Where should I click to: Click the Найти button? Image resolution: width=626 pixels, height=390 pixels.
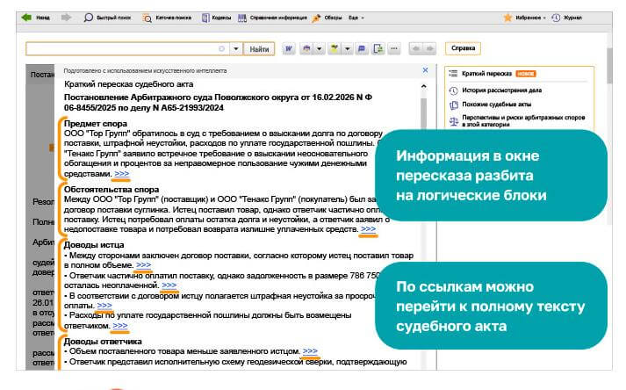click(x=258, y=49)
